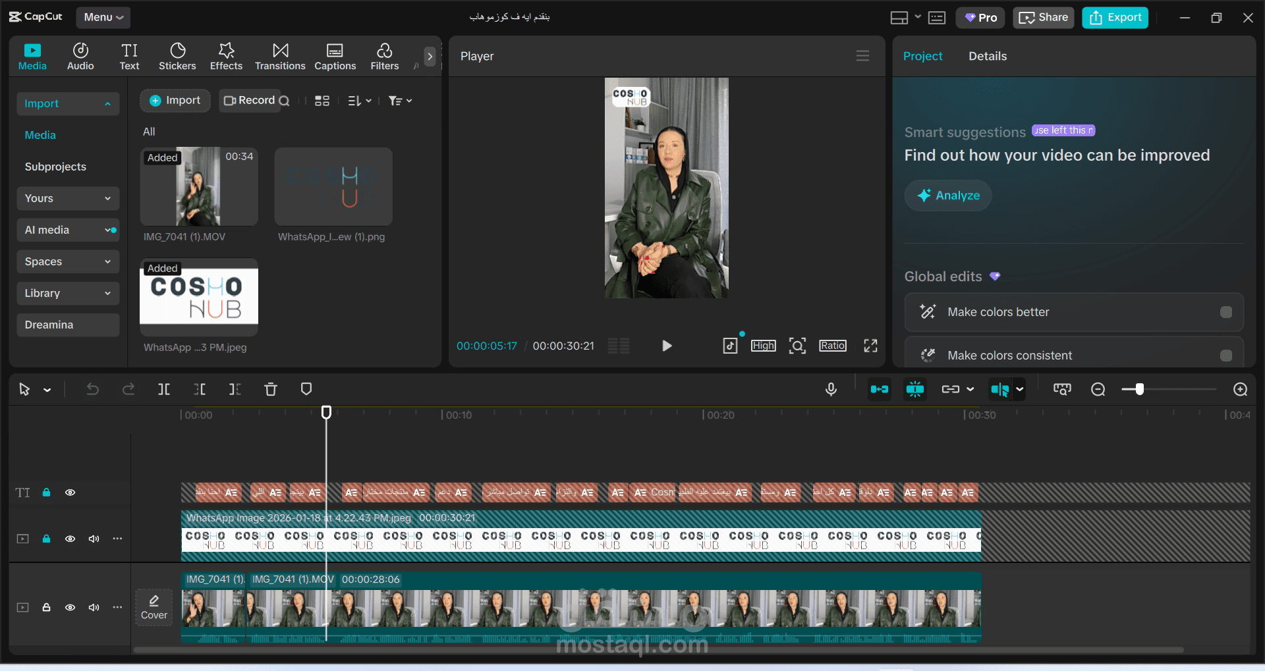This screenshot has width=1265, height=671.
Task: Mute the IMG_7041 video track audio
Action: (94, 607)
